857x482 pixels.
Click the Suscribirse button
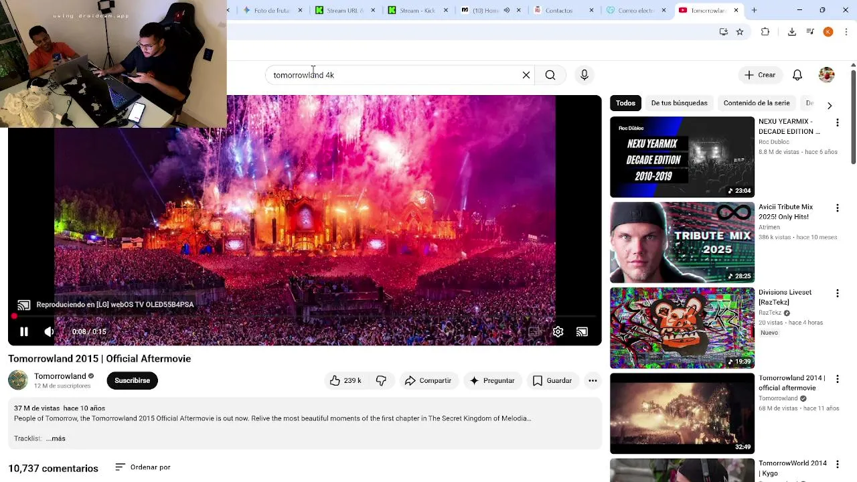pos(132,380)
